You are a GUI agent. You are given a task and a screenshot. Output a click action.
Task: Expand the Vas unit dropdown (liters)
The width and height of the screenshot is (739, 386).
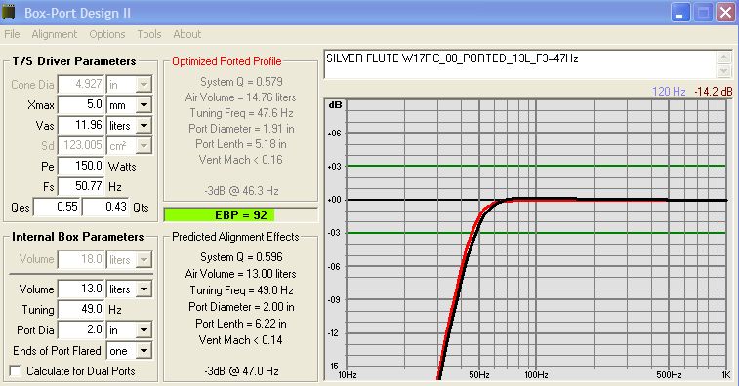(x=144, y=125)
